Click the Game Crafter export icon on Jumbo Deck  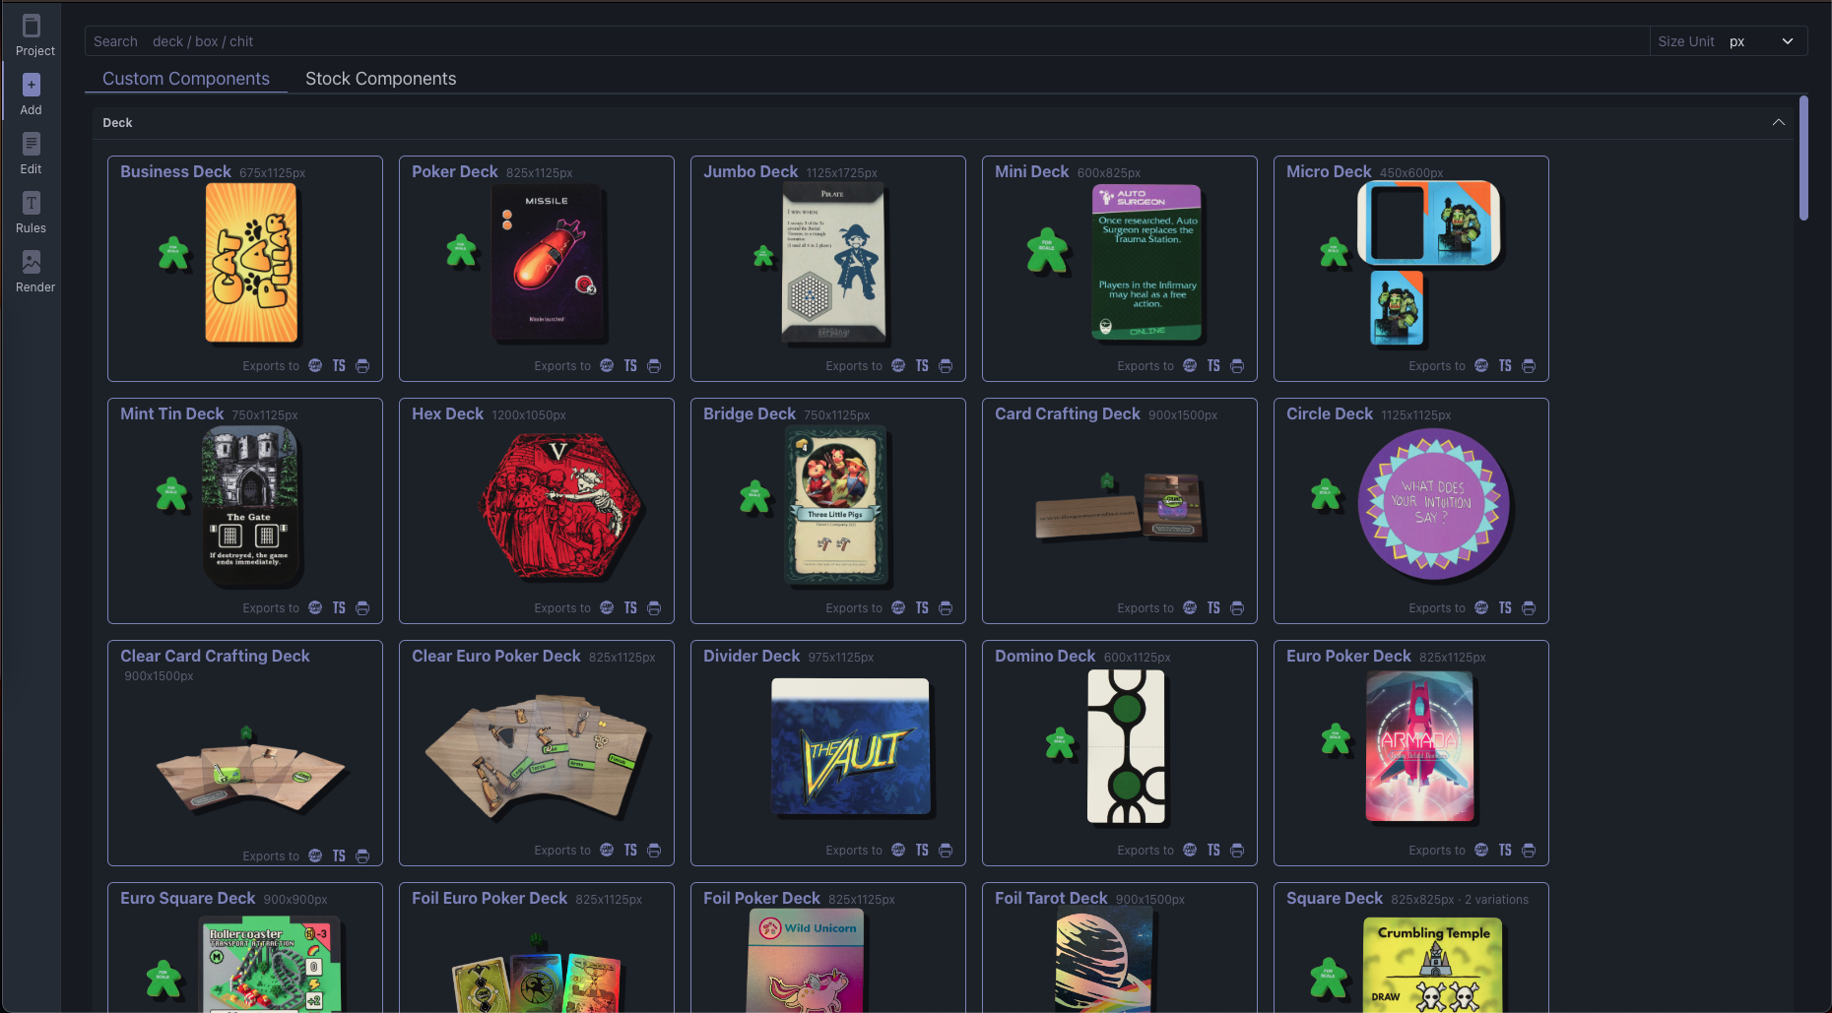click(x=898, y=366)
